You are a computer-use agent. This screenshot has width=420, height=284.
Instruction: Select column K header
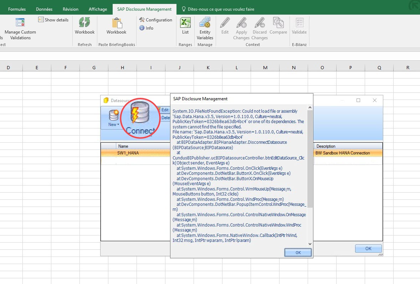208,67
